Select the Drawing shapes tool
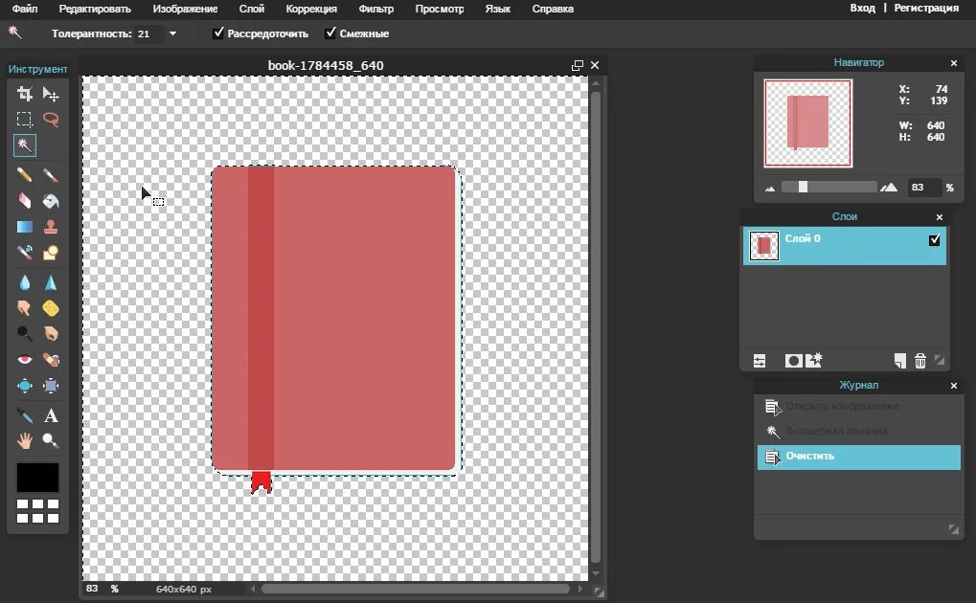Image resolution: width=976 pixels, height=603 pixels. [51, 252]
